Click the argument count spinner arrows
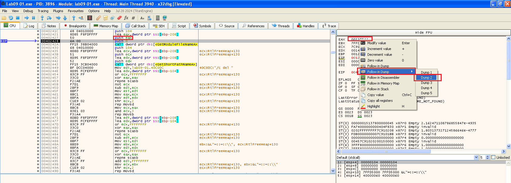 pyautogui.click(x=487, y=157)
